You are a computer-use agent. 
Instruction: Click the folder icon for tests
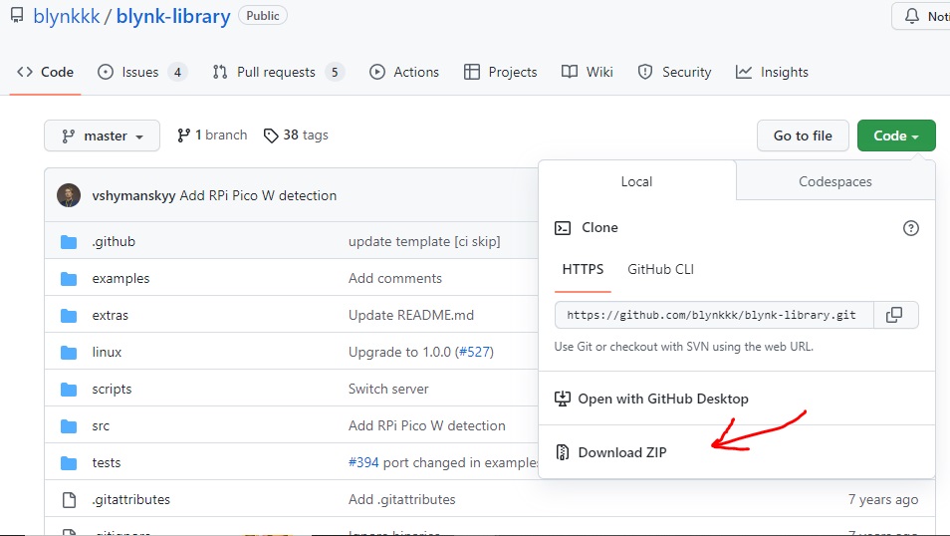coord(69,463)
